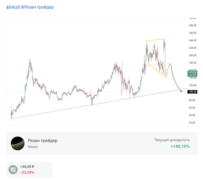203x181 pixels.
Task: Open the Резан трейдер strategy card title
Action: click(x=43, y=141)
